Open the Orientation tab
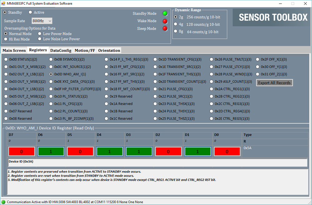 [109, 51]
